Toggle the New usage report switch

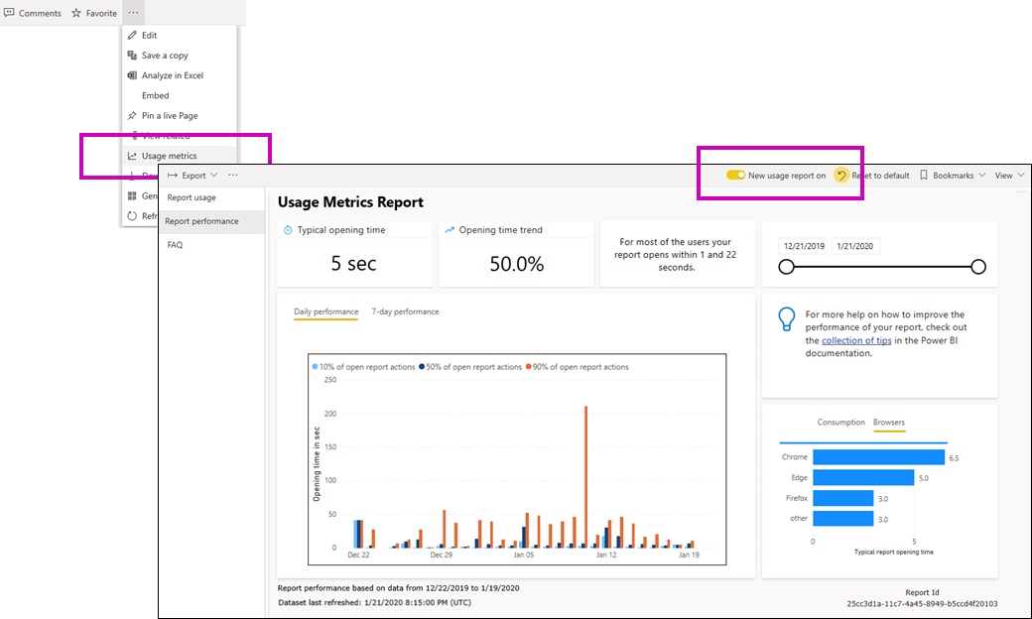click(735, 176)
